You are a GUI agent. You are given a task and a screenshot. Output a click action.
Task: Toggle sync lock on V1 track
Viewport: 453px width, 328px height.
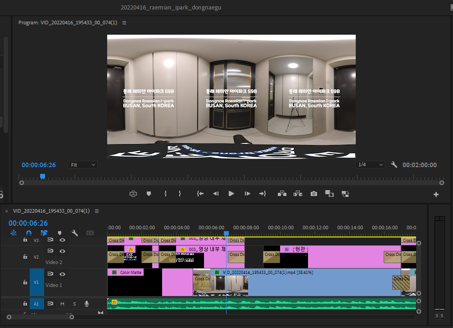point(50,273)
